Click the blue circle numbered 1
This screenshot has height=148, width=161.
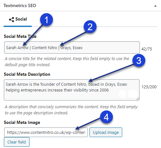coord(47,20)
